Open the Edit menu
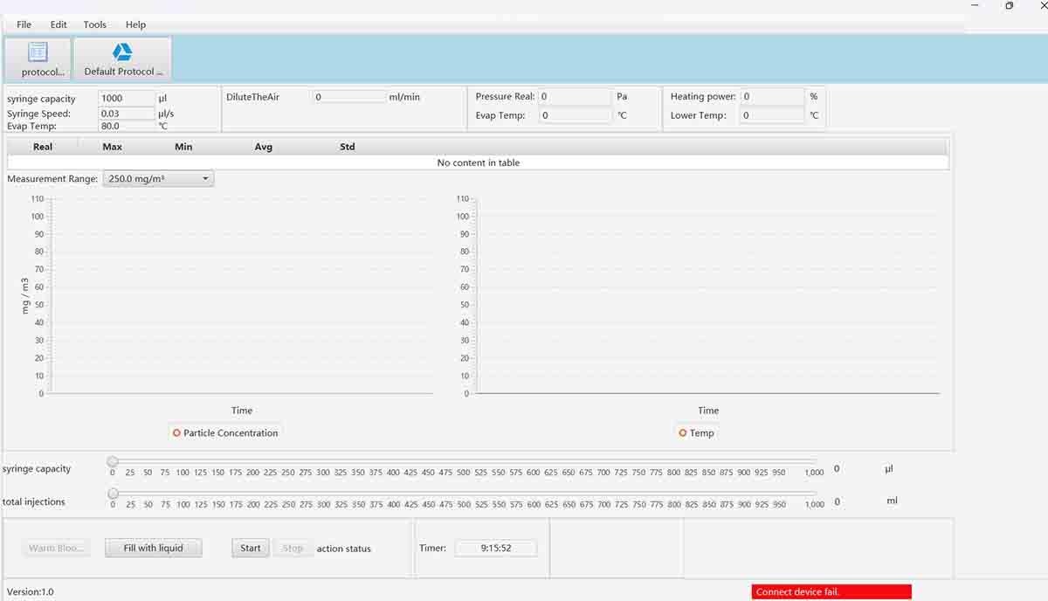1048x601 pixels. click(x=59, y=24)
